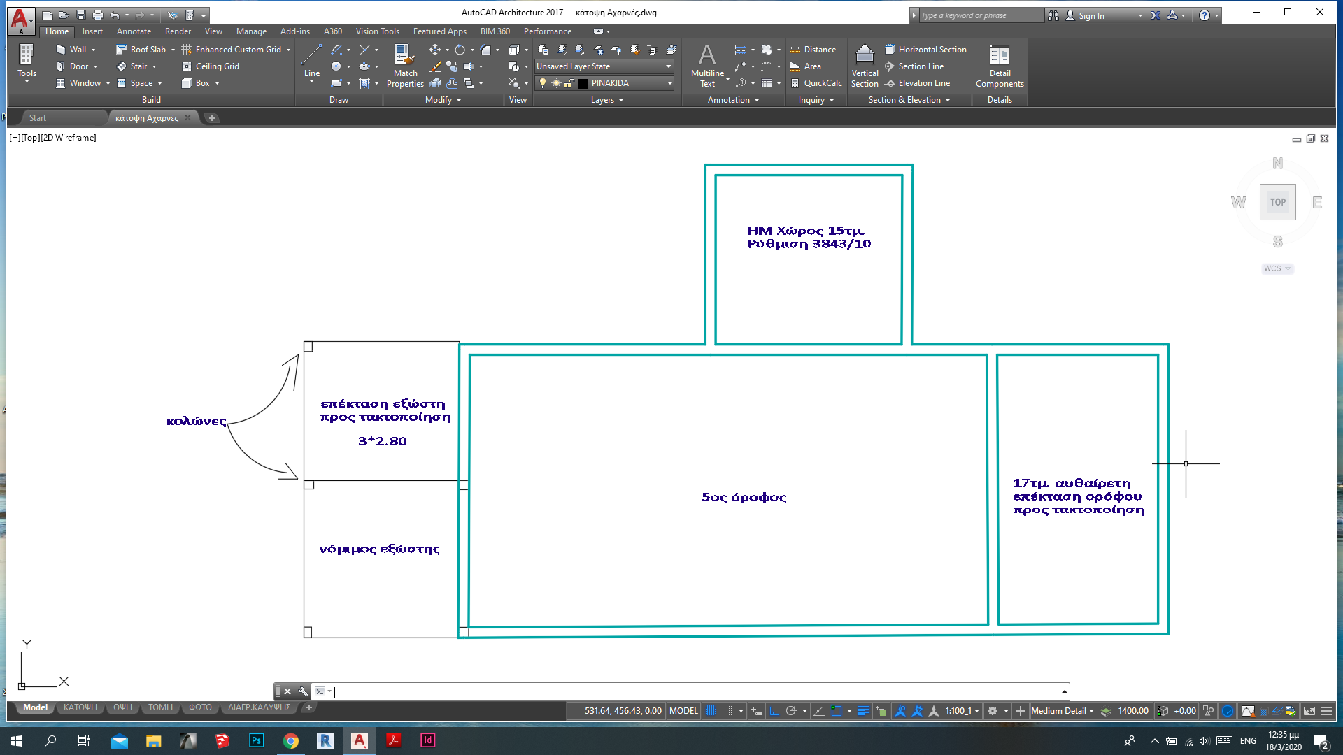
Task: Open the Annotate ribbon tab
Action: point(134,31)
